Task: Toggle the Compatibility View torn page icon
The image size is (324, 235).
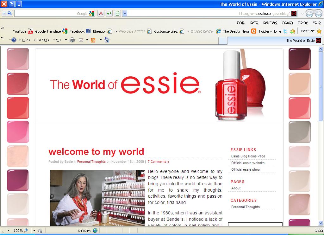Action: point(117,13)
